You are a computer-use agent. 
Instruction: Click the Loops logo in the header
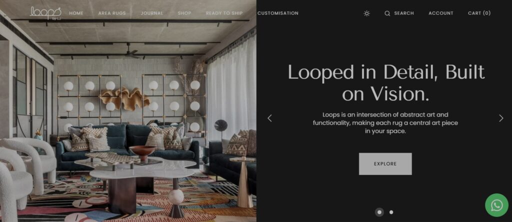(x=45, y=13)
